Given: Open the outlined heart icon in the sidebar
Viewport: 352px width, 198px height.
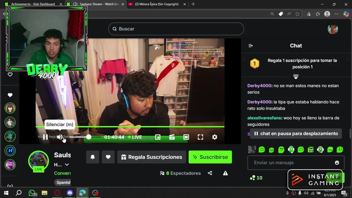Looking at the screenshot, I should (10, 75).
